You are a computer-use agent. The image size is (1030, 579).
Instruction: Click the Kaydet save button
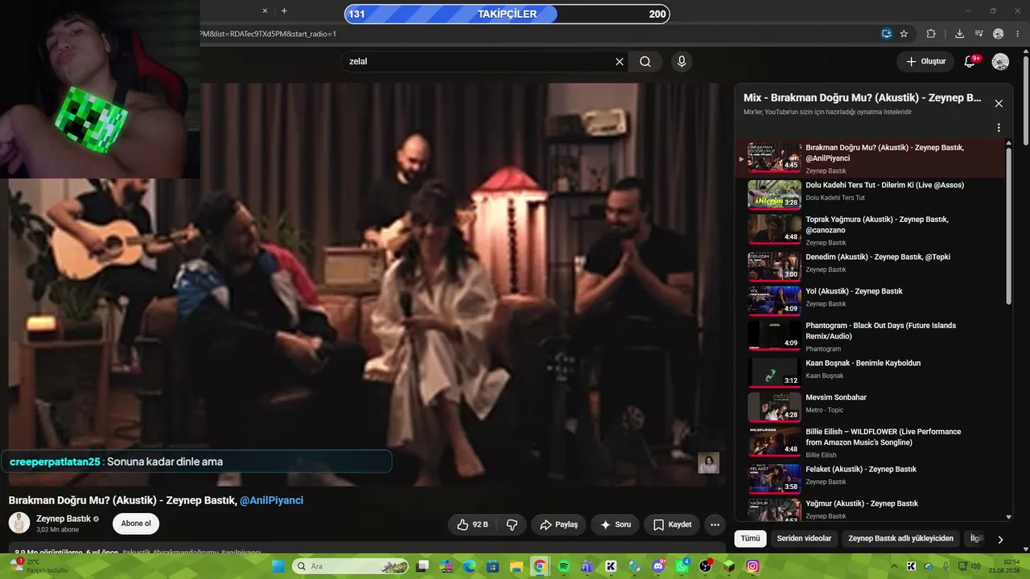click(672, 524)
